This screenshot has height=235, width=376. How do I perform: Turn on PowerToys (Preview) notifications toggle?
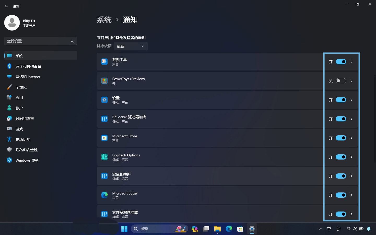(x=341, y=81)
